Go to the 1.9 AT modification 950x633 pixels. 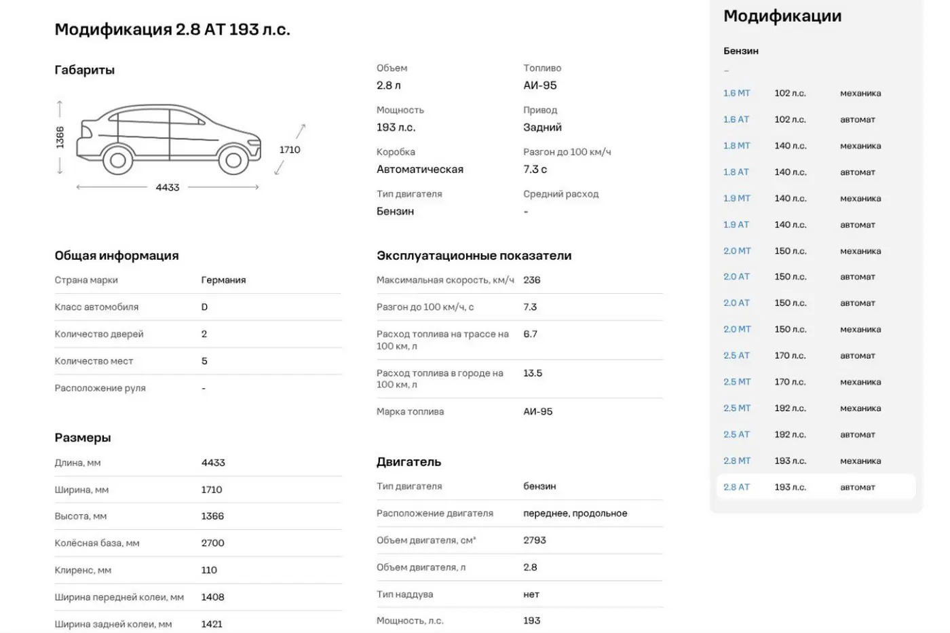point(736,225)
